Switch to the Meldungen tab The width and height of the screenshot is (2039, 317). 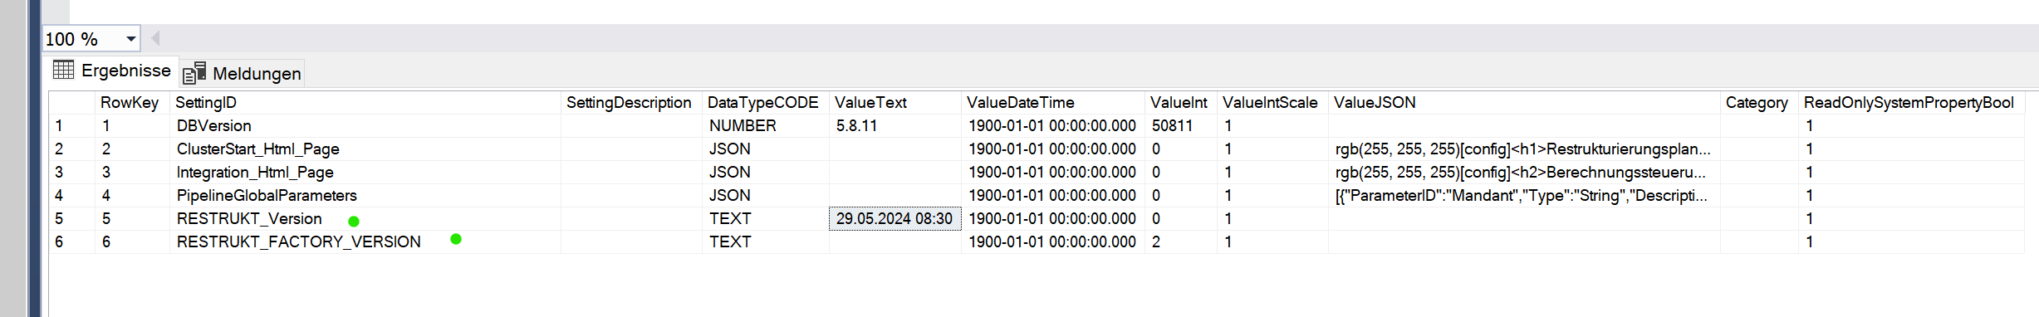click(243, 73)
